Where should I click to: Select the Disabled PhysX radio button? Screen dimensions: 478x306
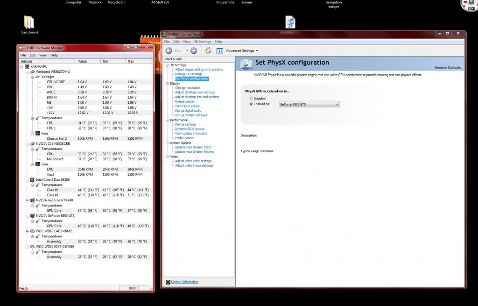pyautogui.click(x=251, y=99)
